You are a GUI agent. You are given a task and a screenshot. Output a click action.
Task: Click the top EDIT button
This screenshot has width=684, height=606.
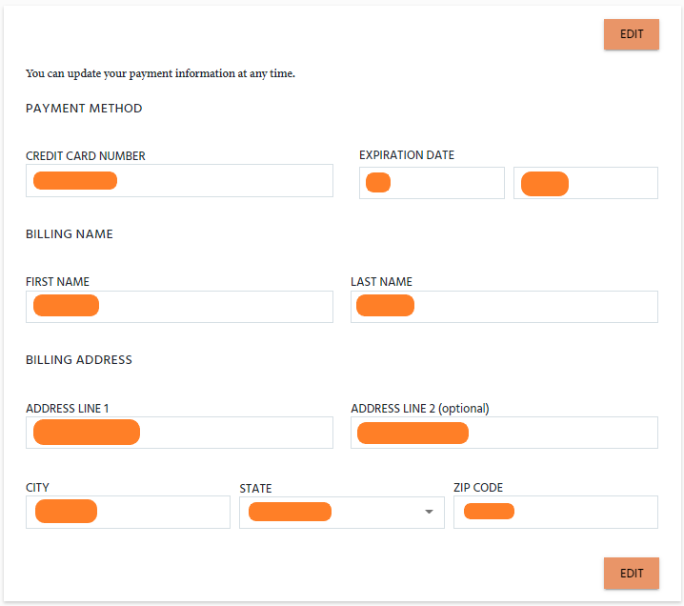tap(632, 34)
